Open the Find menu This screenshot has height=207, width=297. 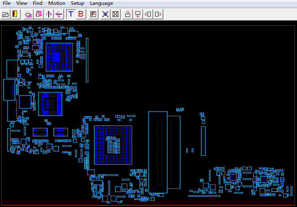[x=38, y=3]
